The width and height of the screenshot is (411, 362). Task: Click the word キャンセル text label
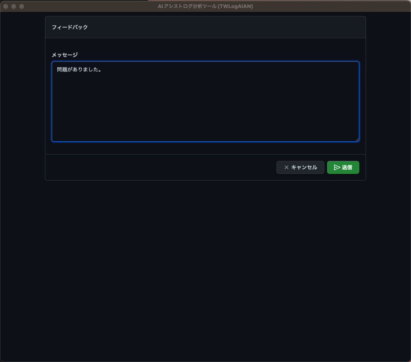tap(304, 167)
